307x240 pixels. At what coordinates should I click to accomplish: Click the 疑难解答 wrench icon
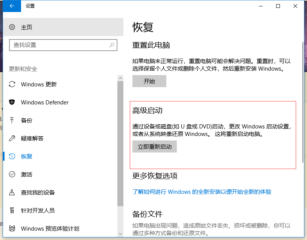[x=12, y=138]
